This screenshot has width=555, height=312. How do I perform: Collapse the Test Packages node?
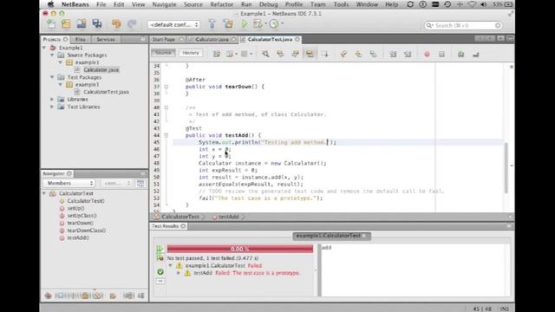coord(52,77)
